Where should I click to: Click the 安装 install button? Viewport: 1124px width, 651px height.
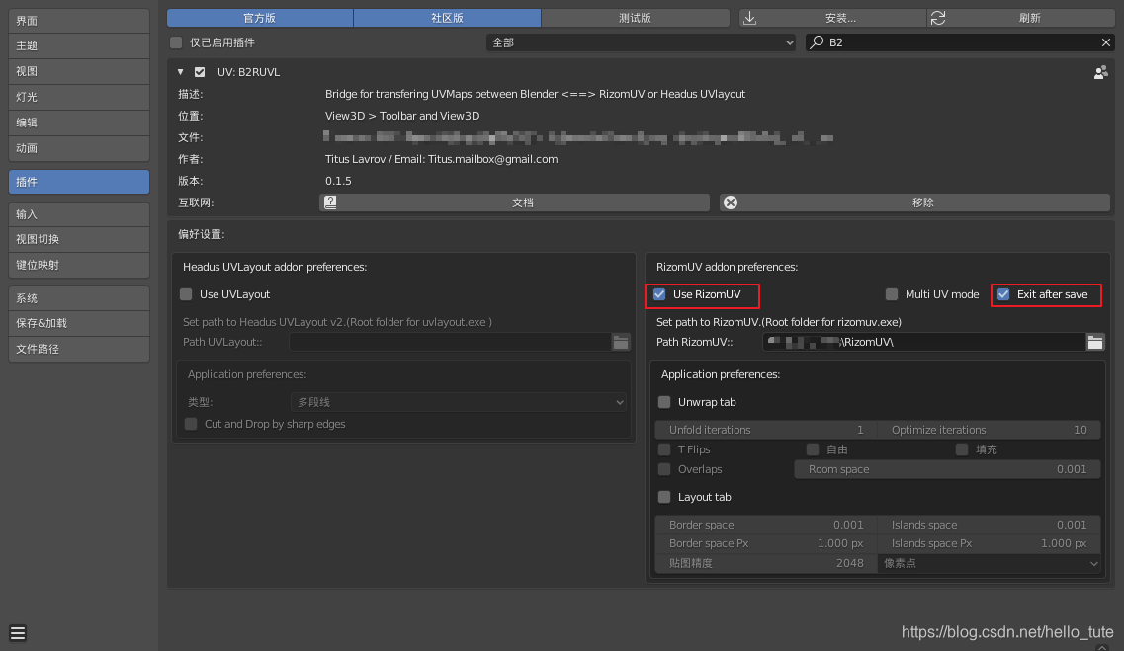click(x=832, y=18)
